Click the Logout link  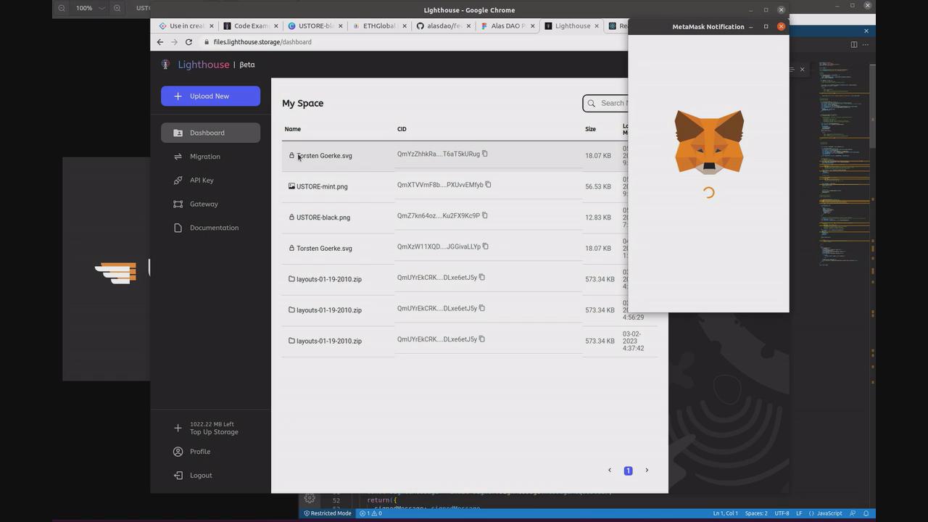(x=201, y=476)
